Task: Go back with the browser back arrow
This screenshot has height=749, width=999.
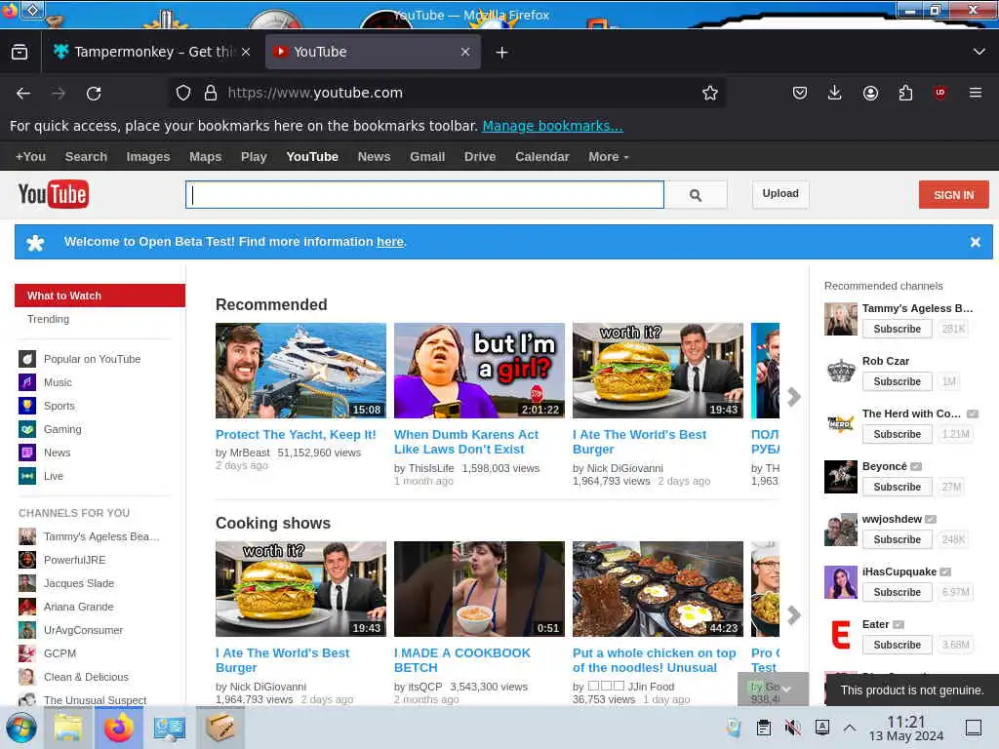Action: tap(23, 94)
